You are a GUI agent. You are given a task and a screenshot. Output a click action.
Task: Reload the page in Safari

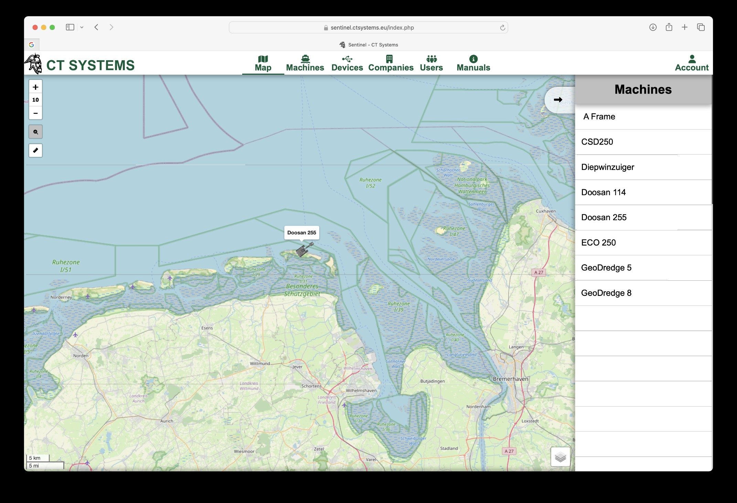pyautogui.click(x=502, y=28)
